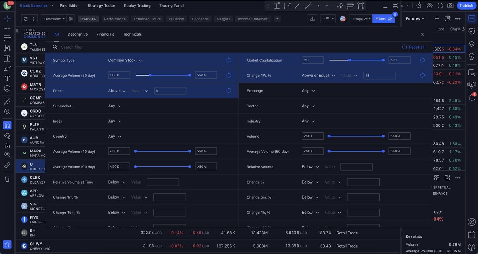Open Change 1W Above or Equal dropdown
Viewport: 478px width, 254px height.
click(318, 76)
